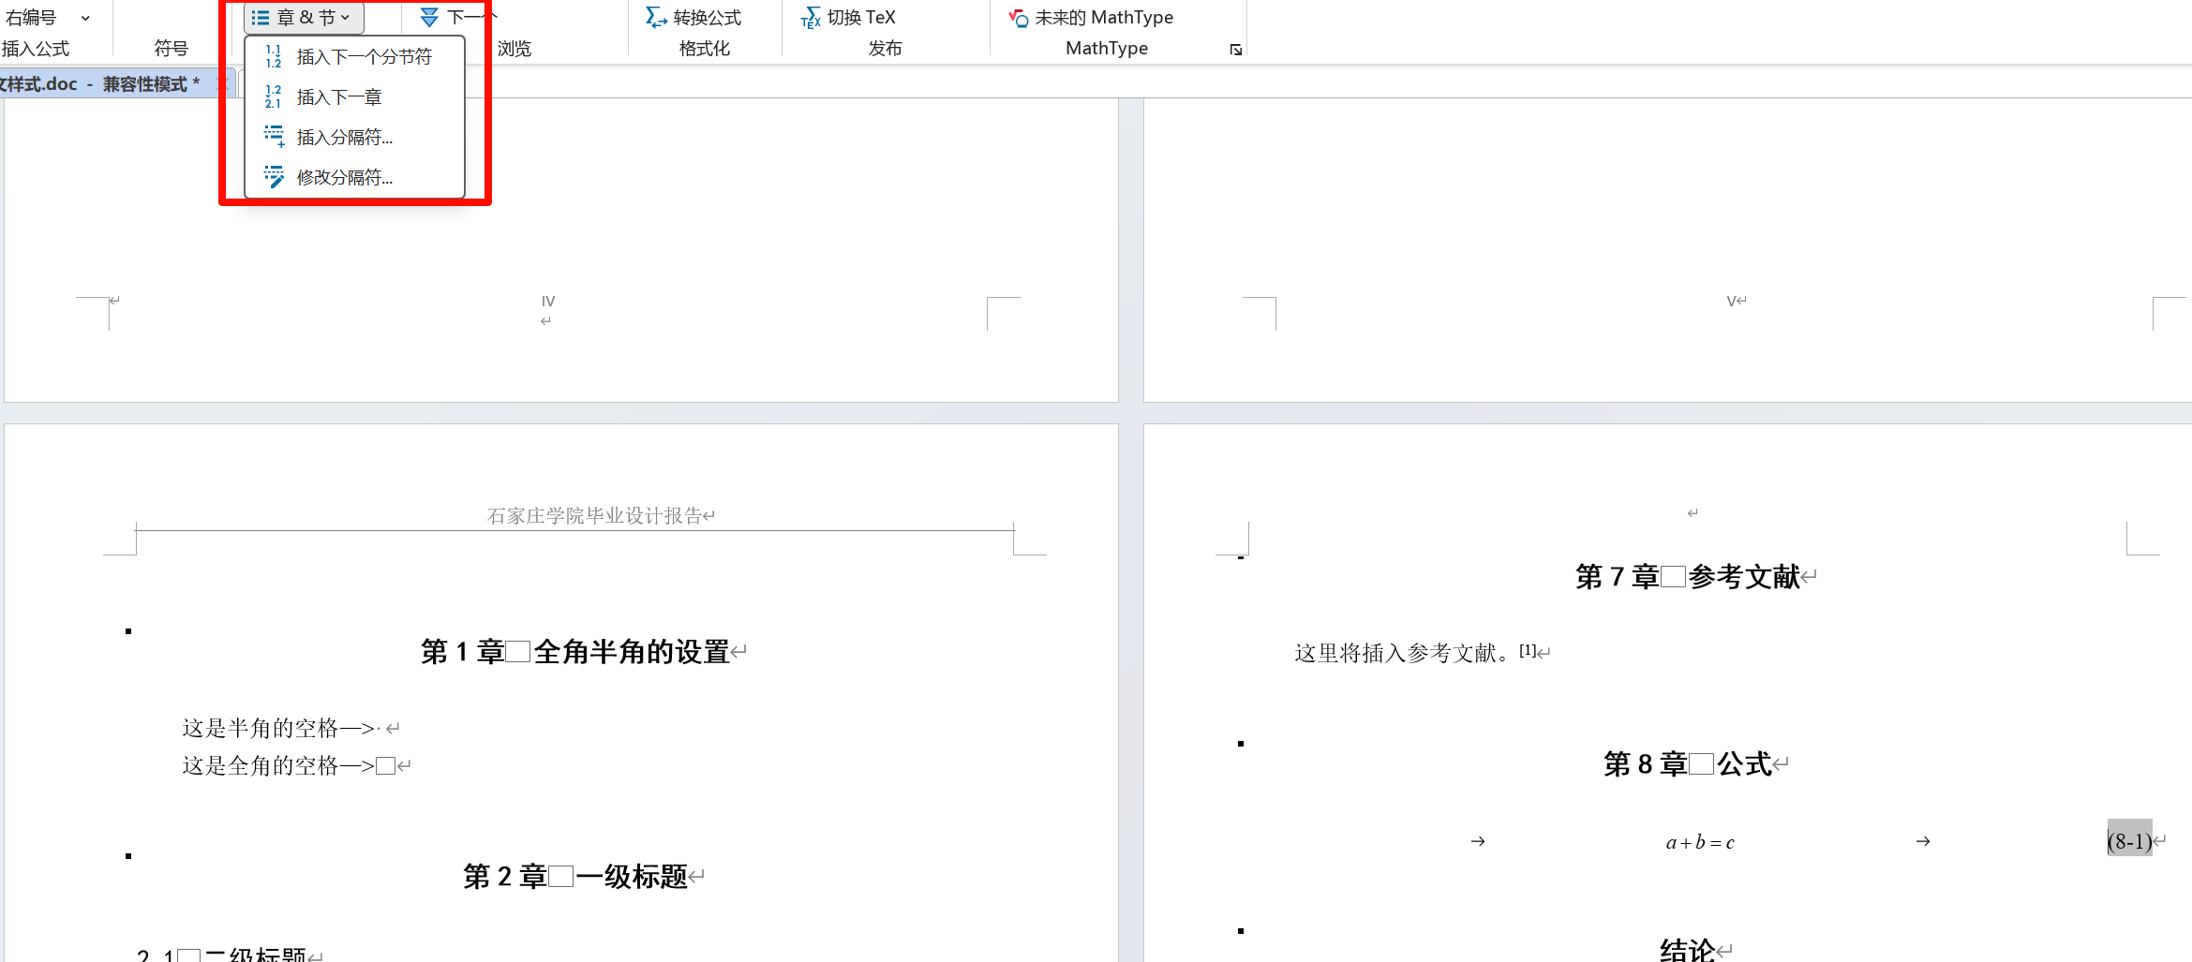Image resolution: width=2192 pixels, height=962 pixels.
Task: Expand the 右编号 dropdown arrow
Action: coord(85,18)
